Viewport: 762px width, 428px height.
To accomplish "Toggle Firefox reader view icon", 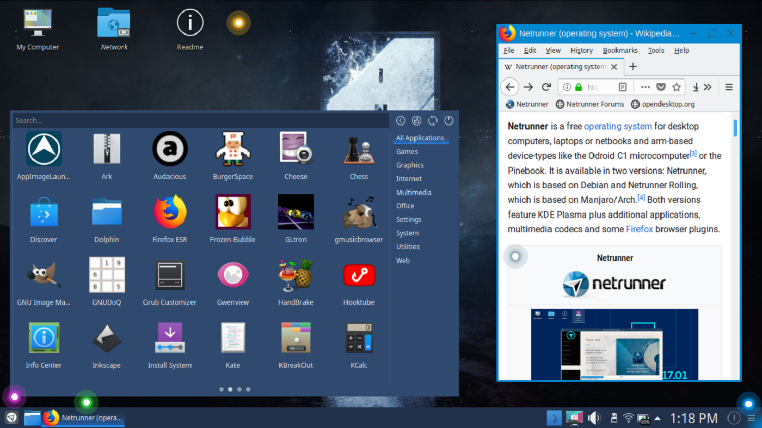I will click(623, 87).
